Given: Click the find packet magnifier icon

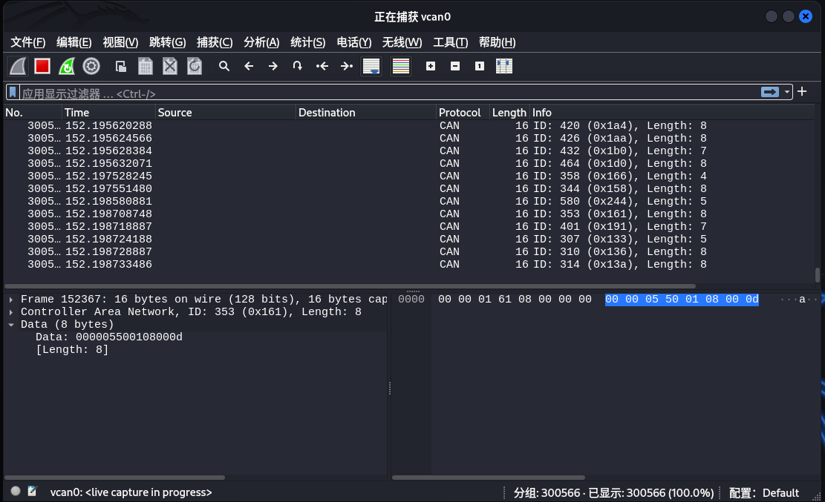Looking at the screenshot, I should point(224,66).
